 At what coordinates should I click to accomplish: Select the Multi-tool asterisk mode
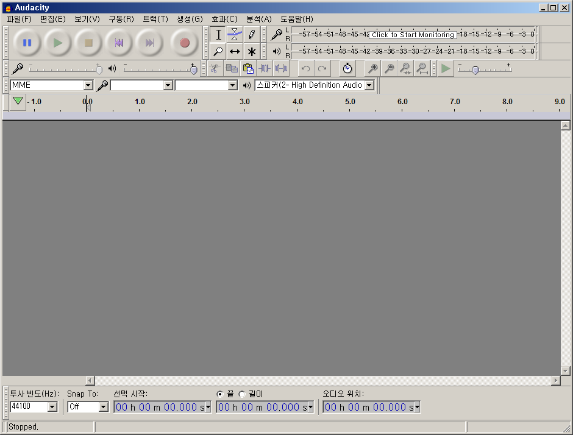[251, 52]
